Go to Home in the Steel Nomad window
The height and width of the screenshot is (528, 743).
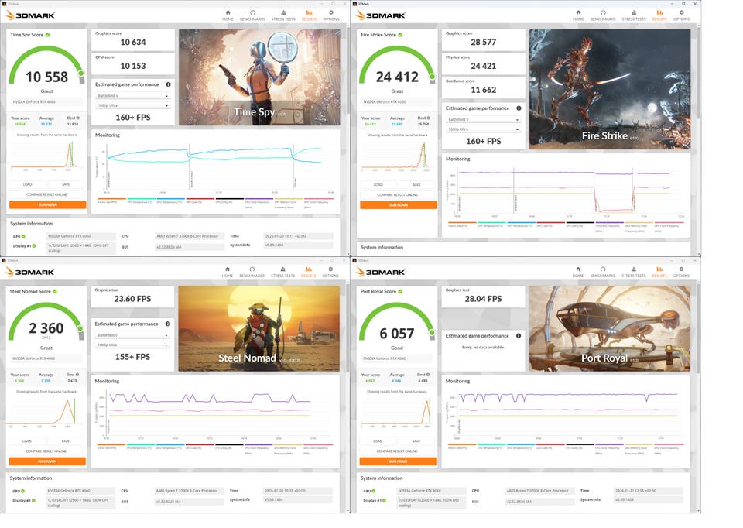coord(228,272)
